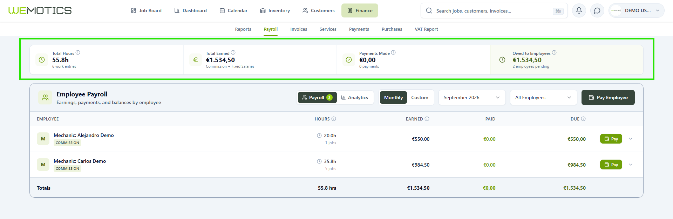
Task: Click the 2 employees pending text
Action: click(531, 66)
